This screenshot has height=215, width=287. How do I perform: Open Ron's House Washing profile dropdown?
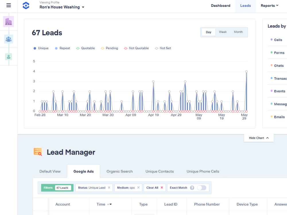pyautogui.click(x=62, y=7)
